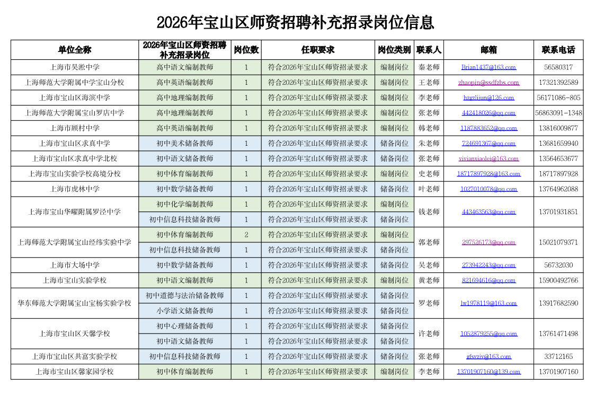Click the 上海市虎林中学 cell
Viewport: 595px width, 405px height.
(x=75, y=189)
